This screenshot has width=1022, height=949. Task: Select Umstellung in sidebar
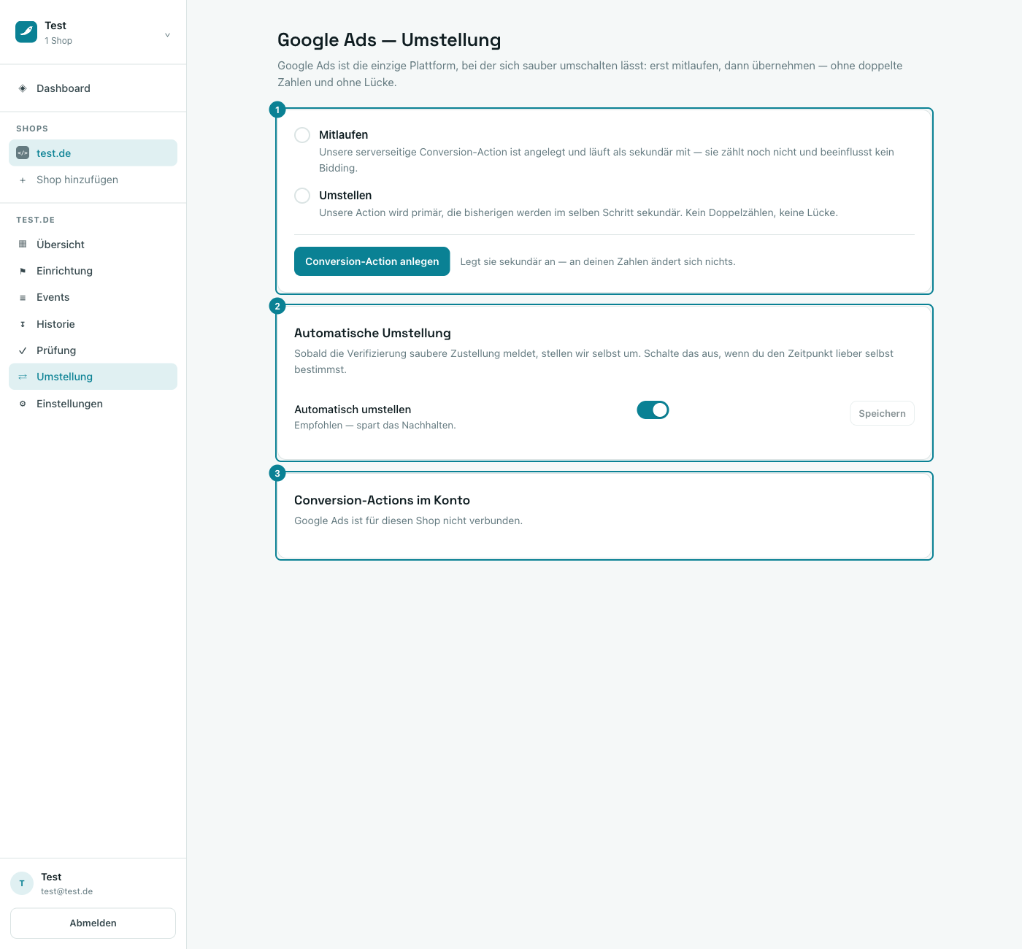coord(93,377)
